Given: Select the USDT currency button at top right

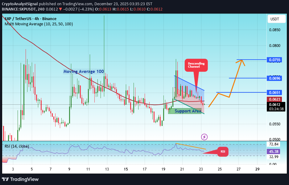Looking at the screenshot, I should tap(276, 19).
